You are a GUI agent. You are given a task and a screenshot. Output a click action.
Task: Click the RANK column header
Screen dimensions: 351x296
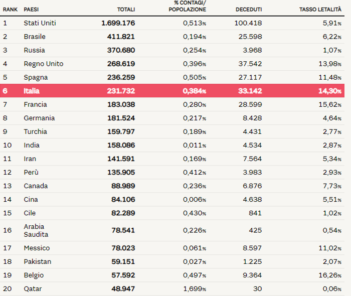pyautogui.click(x=10, y=10)
